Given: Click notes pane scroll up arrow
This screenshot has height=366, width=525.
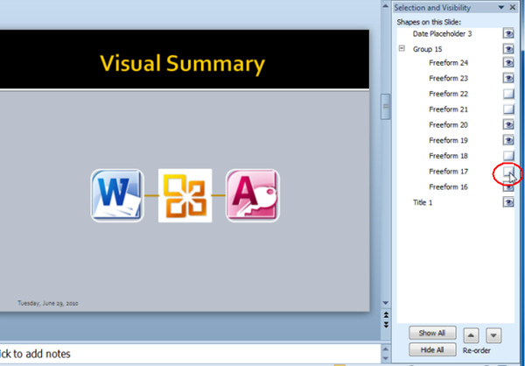Looking at the screenshot, I should coord(385,348).
